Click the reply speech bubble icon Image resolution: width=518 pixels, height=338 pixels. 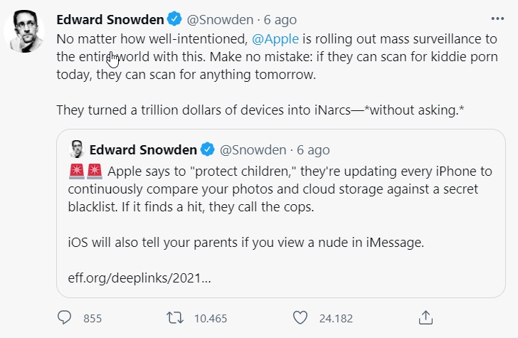(65, 317)
